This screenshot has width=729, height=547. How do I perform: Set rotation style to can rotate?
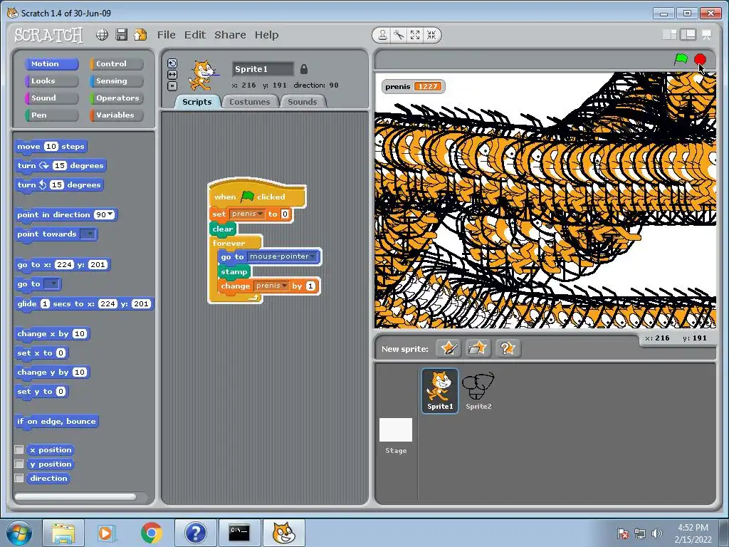click(x=172, y=63)
